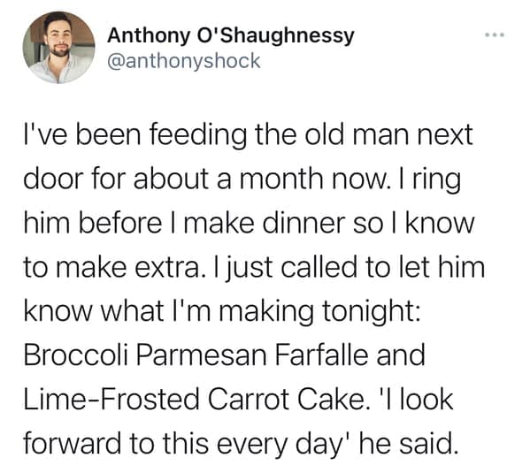Click the word "tonight:" in the tweet
The image size is (530, 473).
click(x=372, y=312)
